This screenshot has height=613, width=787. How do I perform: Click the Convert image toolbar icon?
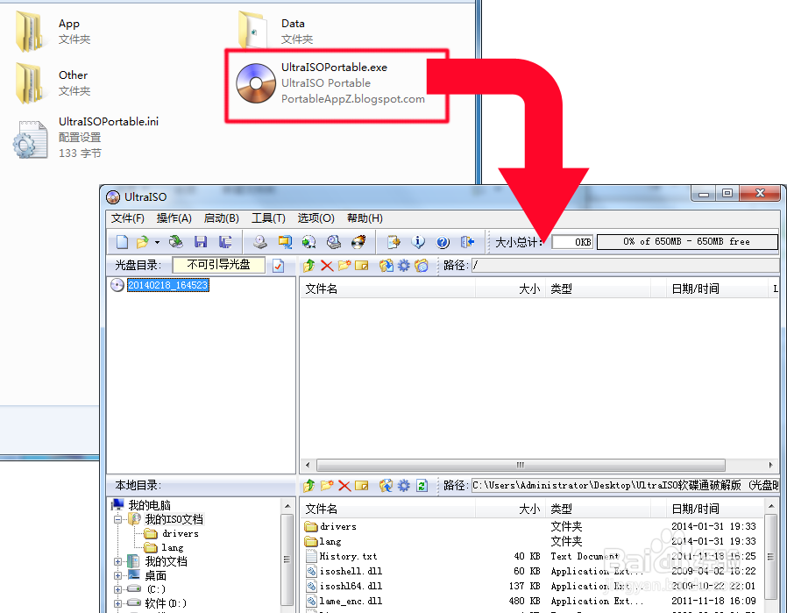pos(309,242)
